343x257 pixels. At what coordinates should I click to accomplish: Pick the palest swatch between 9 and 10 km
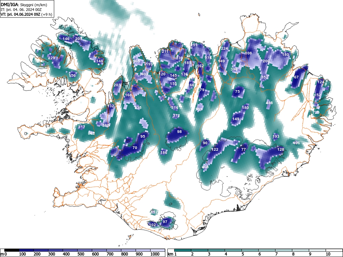pyautogui.click(x=317, y=250)
